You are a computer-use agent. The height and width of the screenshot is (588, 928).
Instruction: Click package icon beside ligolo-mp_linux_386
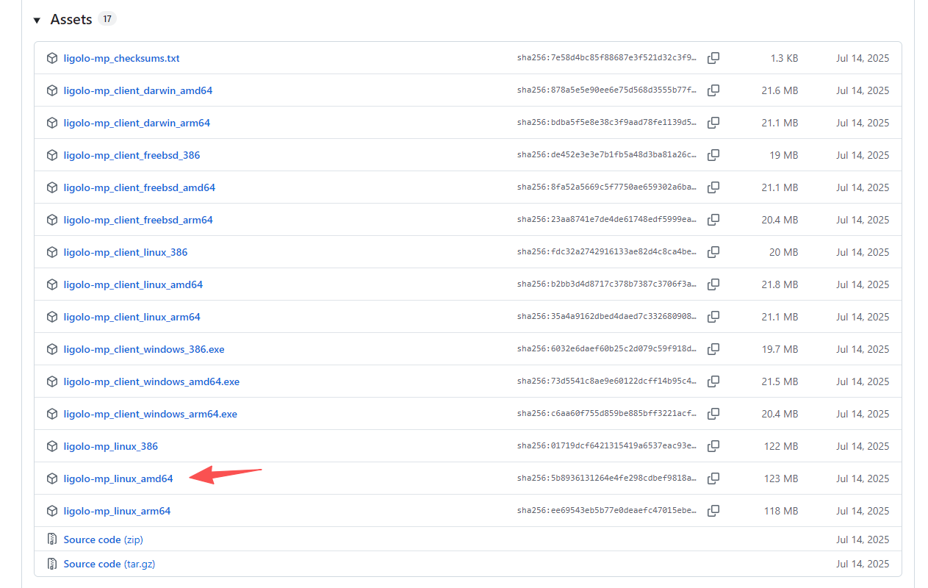(x=52, y=446)
